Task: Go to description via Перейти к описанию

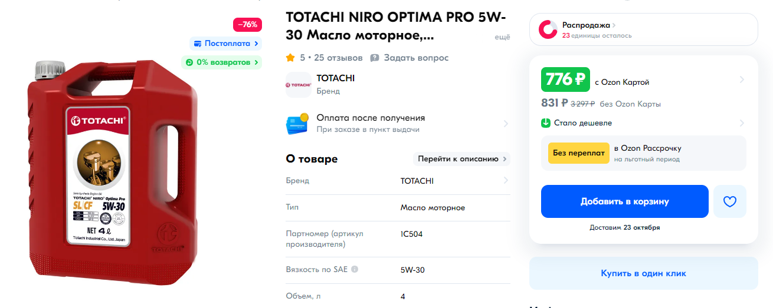Action: [x=461, y=159]
